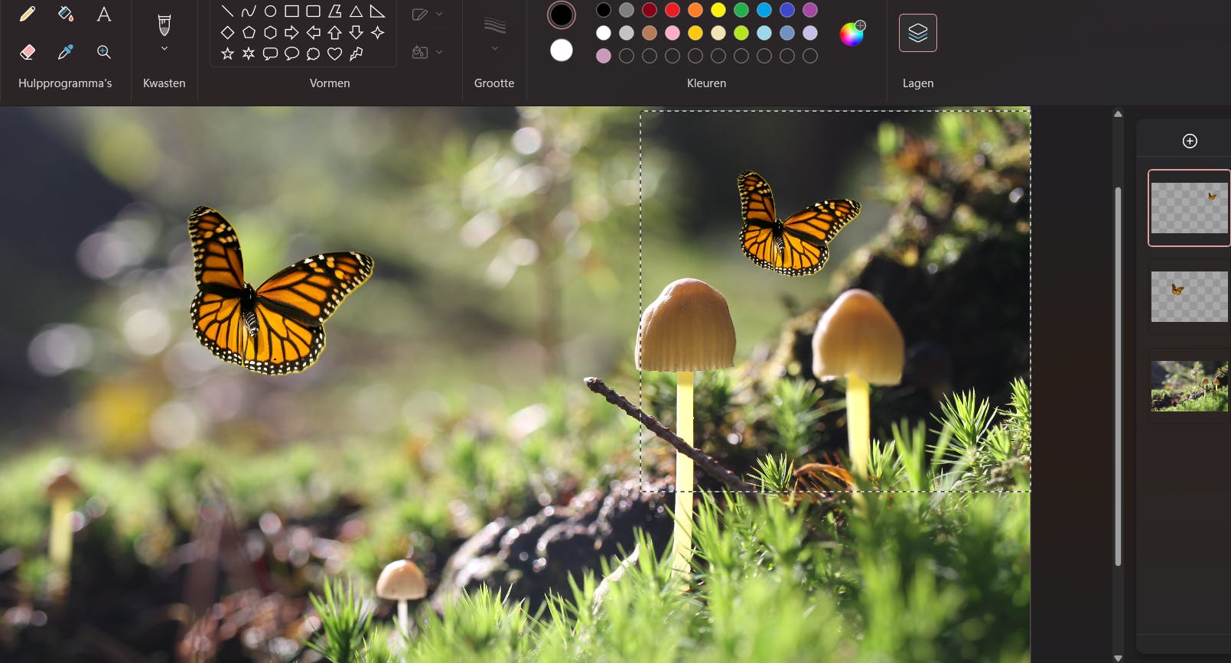
Task: Pick the Cloud callout shape
Action: pyautogui.click(x=313, y=54)
